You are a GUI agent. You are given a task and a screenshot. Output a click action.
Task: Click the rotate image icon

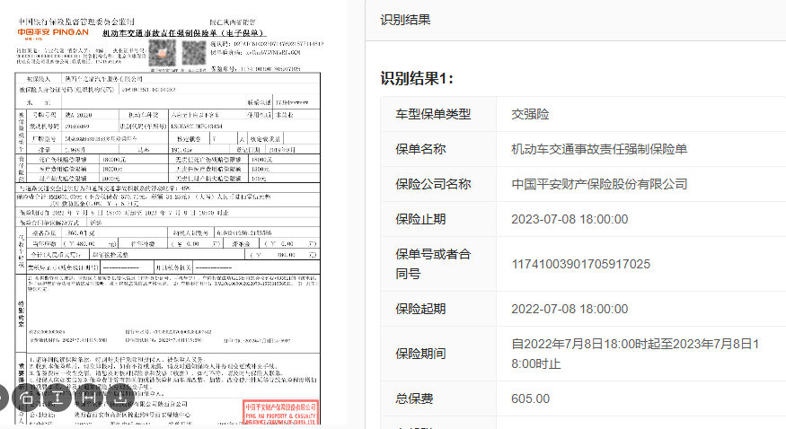point(25,398)
